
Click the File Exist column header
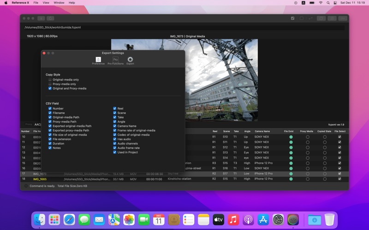pos(289,132)
